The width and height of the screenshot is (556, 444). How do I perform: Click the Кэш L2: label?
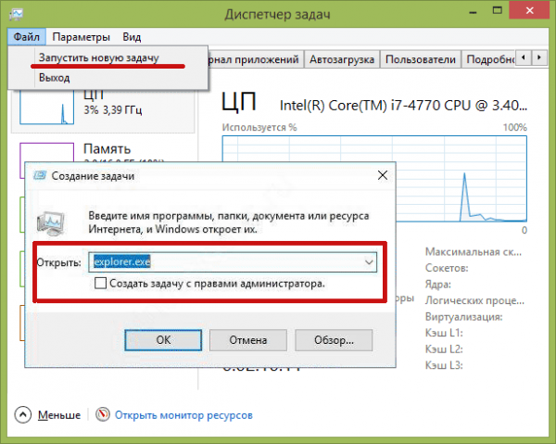444,349
